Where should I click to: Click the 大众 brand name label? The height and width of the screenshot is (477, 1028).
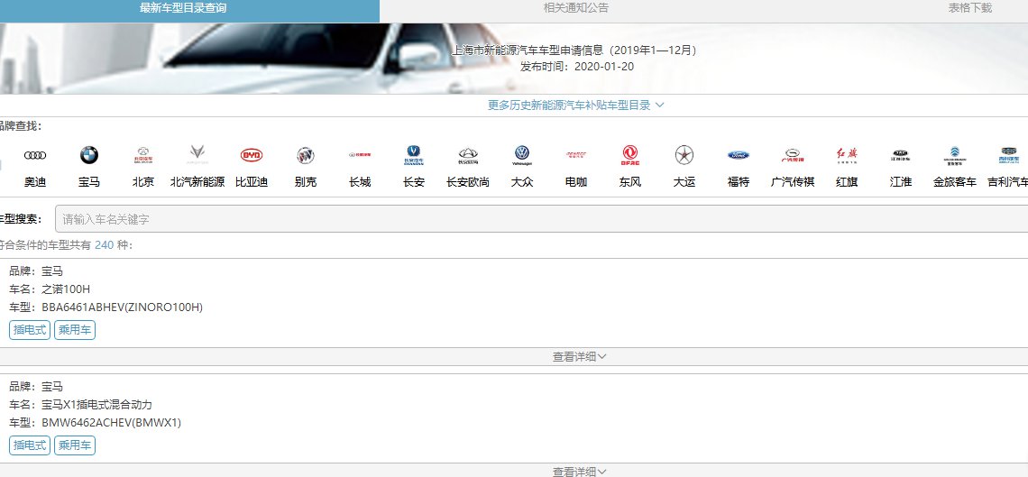click(522, 182)
